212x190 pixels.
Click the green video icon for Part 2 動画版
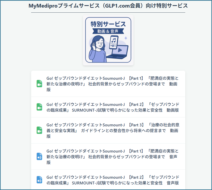pos(39,107)
